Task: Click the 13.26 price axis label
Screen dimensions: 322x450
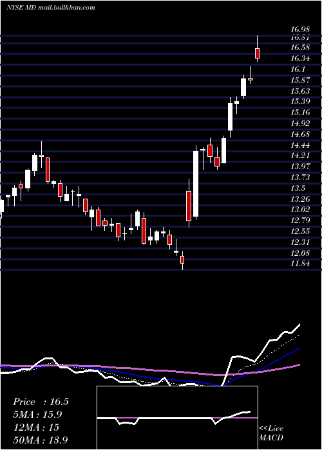Action: 300,199
